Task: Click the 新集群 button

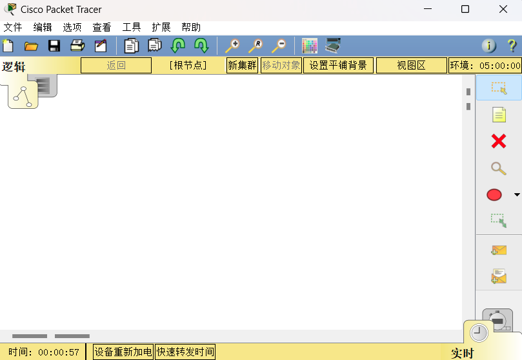Action: coord(242,65)
